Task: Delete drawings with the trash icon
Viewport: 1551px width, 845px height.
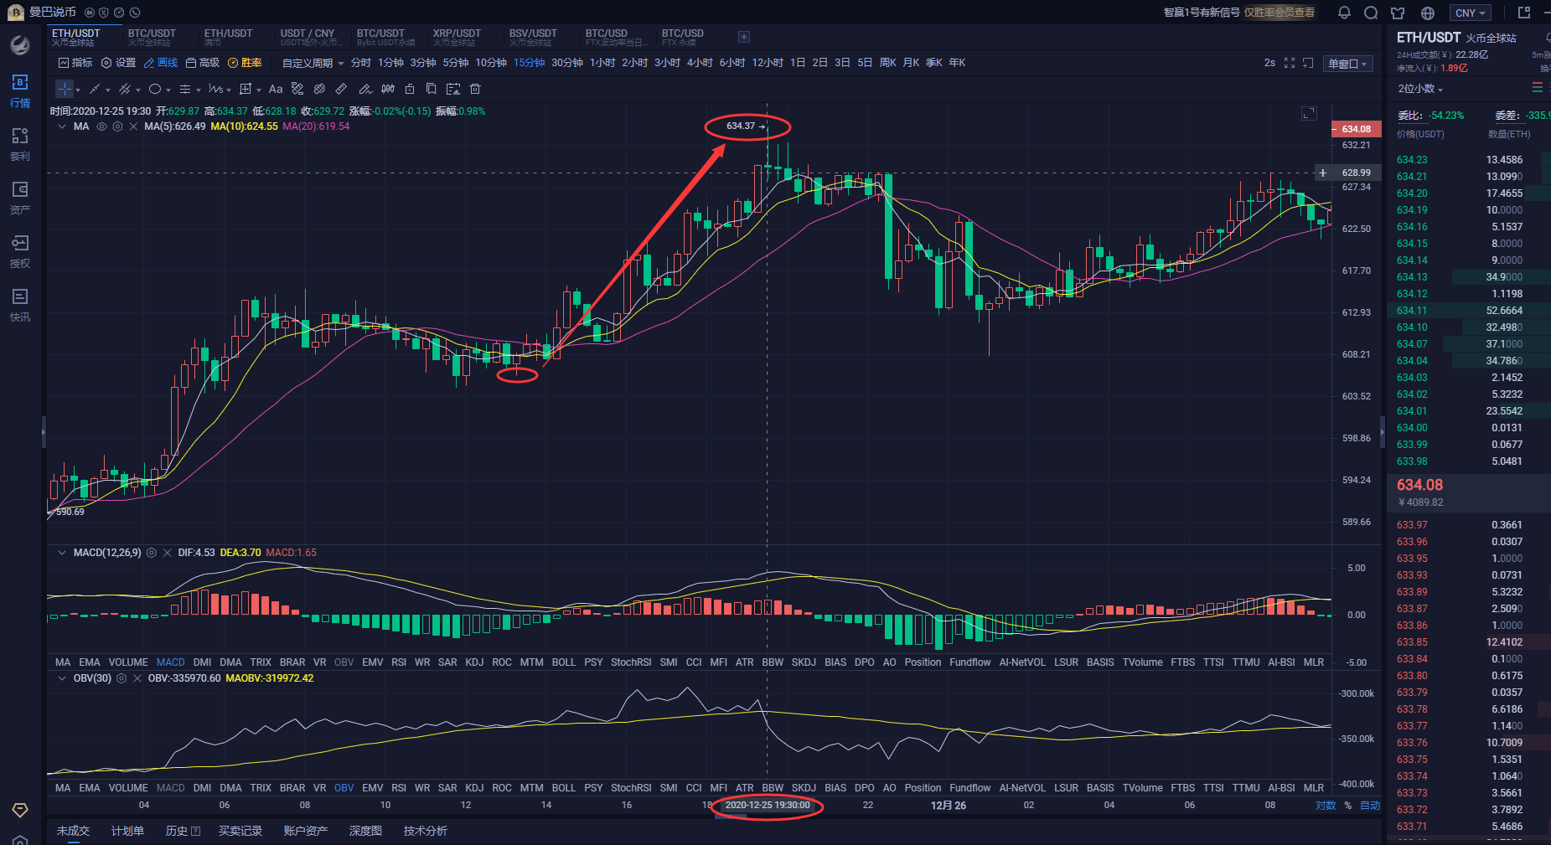Action: tap(475, 89)
